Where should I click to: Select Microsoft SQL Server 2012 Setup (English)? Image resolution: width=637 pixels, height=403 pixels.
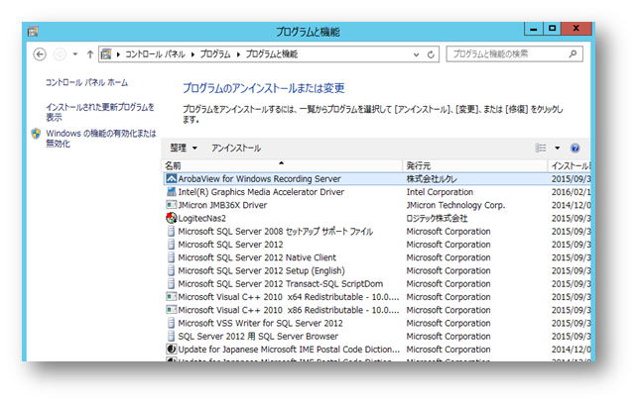[261, 270]
